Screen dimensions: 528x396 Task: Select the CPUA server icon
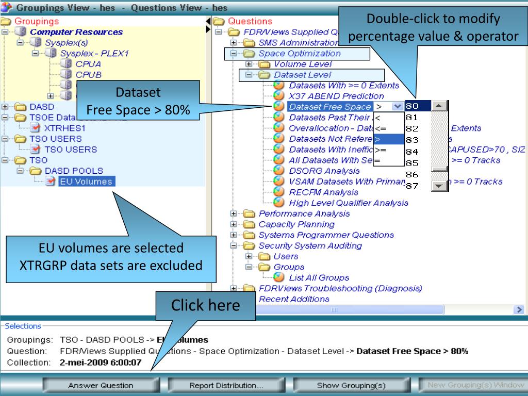point(66,63)
